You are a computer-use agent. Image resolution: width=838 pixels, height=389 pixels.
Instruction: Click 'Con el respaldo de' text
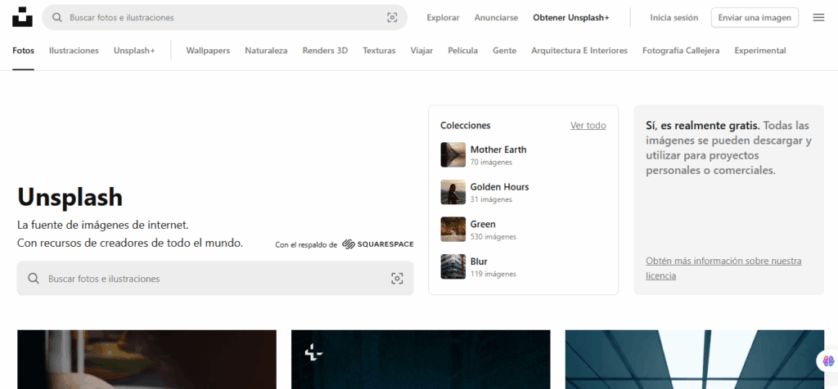(x=306, y=245)
